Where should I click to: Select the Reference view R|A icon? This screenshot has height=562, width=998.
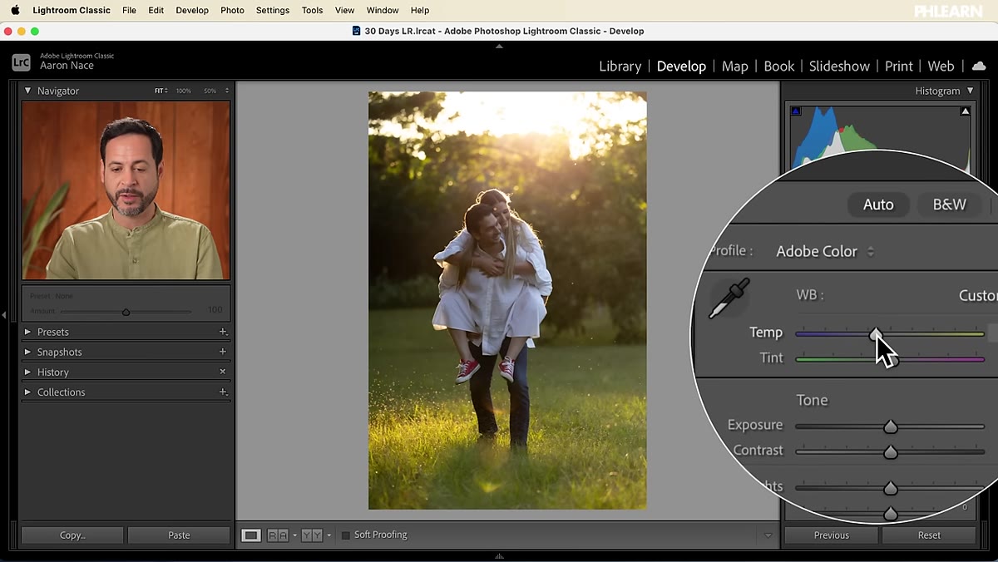278,535
